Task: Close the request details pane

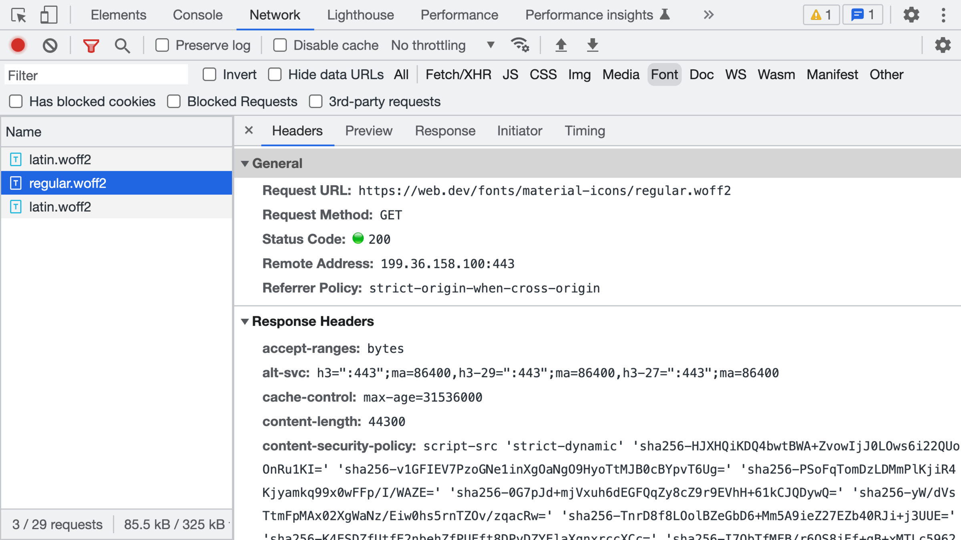Action: point(249,130)
